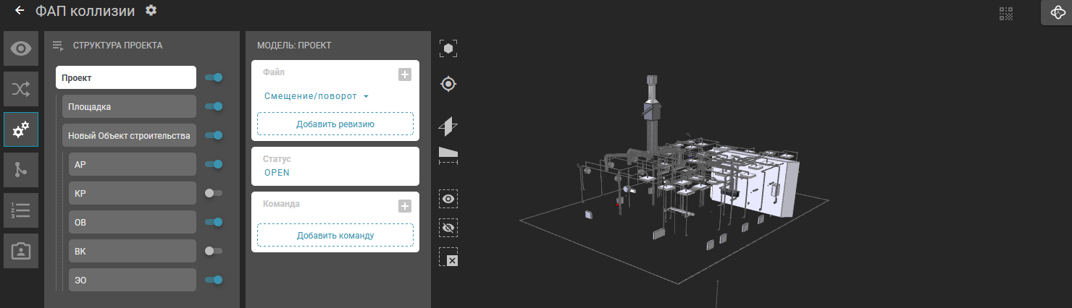The image size is (1072, 308).
Task: Click the hide selected crossed-eye icon
Action: (x=448, y=228)
